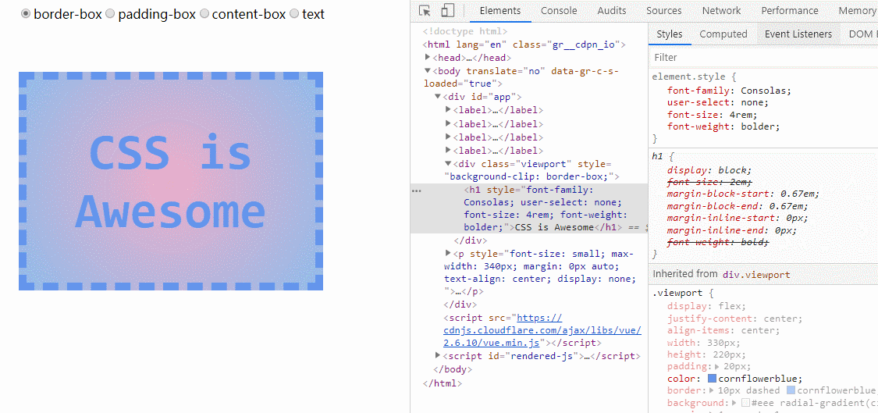This screenshot has width=878, height=413.
Task: Expand the background shorthand triangle
Action: 735,403
